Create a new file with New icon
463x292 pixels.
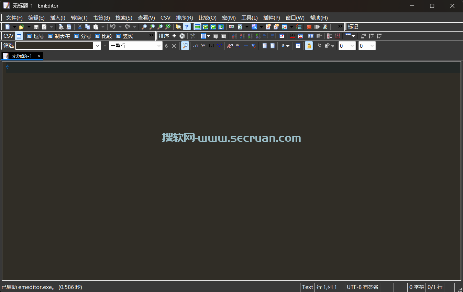point(8,27)
